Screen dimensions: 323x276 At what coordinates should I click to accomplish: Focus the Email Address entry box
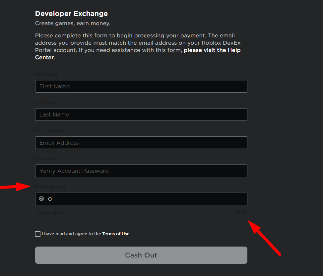141,142
